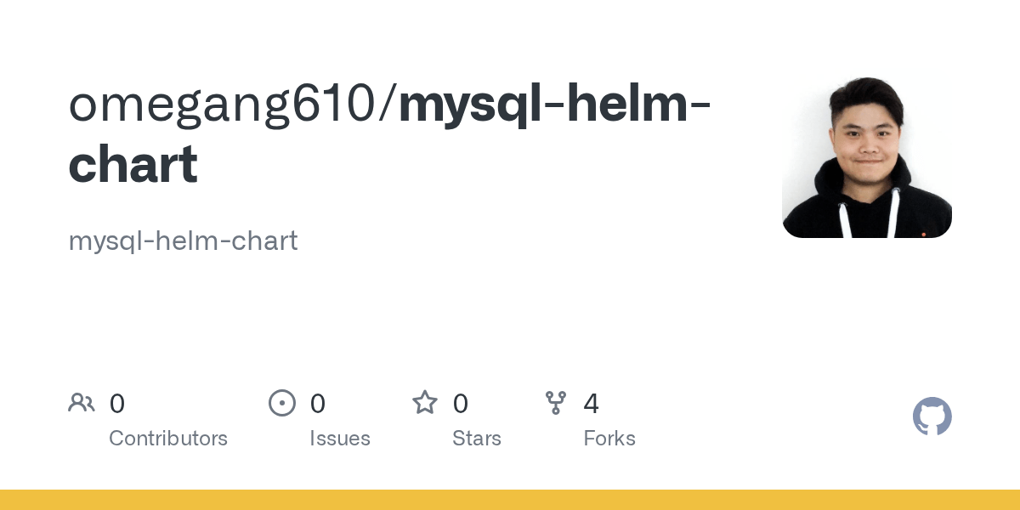Viewport: 1020px width, 510px height.
Task: Click the word chart in title
Action: pyautogui.click(x=133, y=164)
